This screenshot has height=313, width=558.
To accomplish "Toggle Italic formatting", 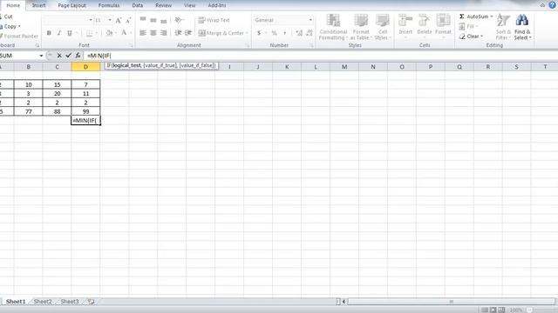I will click(59, 33).
